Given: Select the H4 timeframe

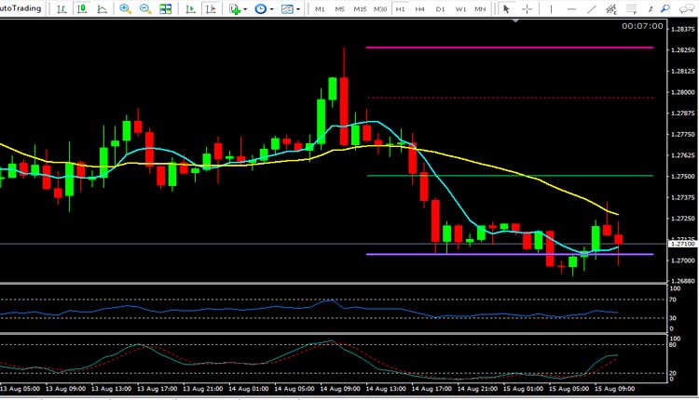Looking at the screenshot, I should click(420, 9).
